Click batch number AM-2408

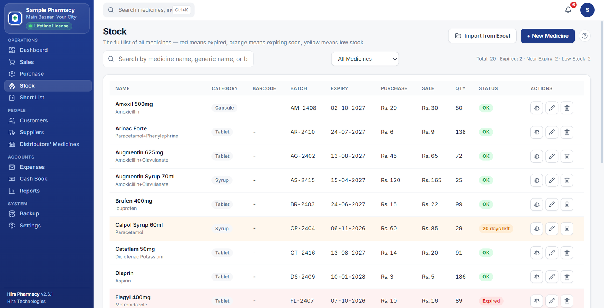[x=303, y=108]
